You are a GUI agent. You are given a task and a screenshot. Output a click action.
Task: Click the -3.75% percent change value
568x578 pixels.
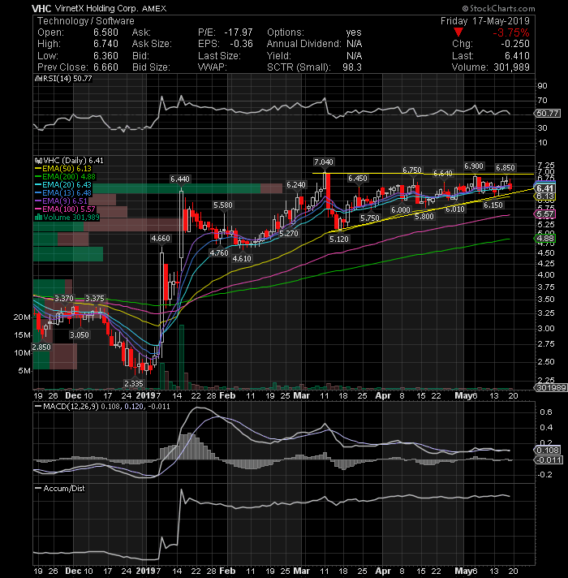click(511, 32)
